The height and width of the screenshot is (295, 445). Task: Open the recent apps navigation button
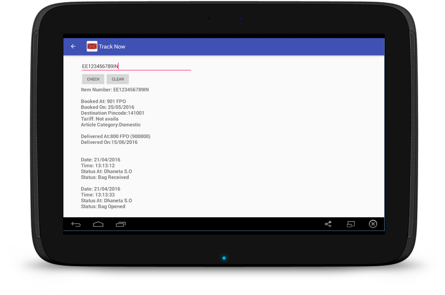(121, 224)
